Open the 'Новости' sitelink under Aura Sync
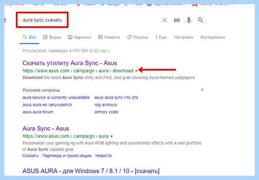Image resolution: width=259 pixels, height=180 pixels. 104,155
